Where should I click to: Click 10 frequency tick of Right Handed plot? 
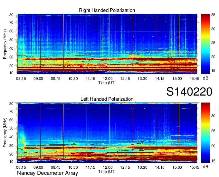tap(11, 73)
